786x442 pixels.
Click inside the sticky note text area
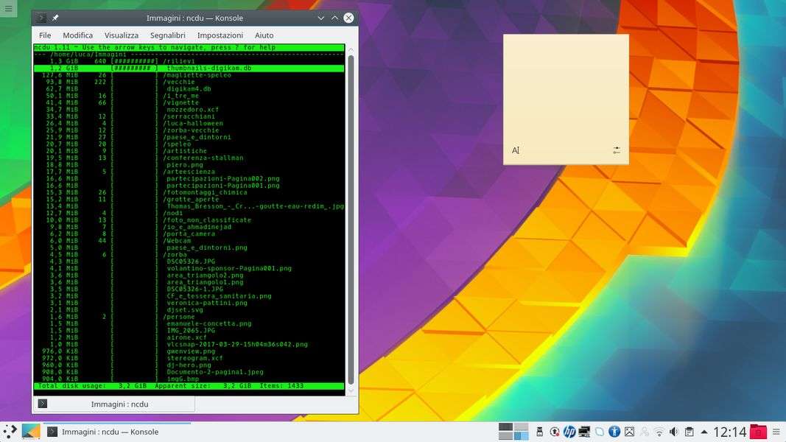point(566,88)
